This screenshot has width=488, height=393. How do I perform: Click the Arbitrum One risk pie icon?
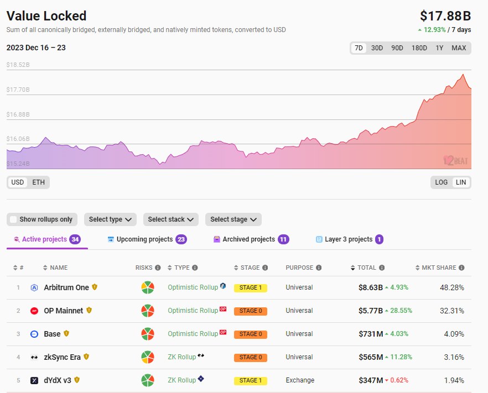tap(147, 287)
